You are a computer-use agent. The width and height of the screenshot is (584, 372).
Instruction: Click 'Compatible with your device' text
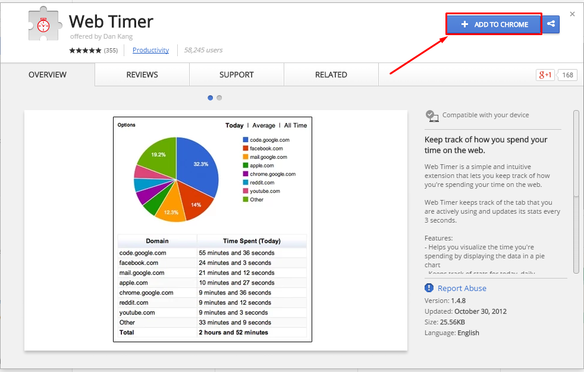tap(486, 115)
